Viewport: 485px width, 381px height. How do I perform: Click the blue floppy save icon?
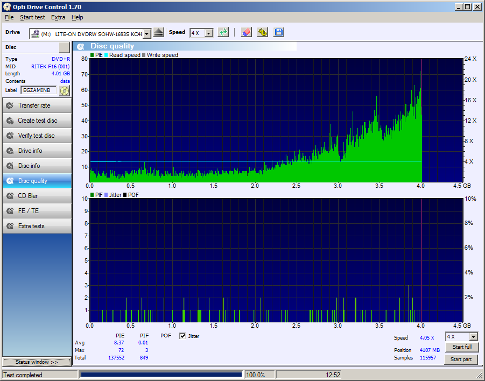[279, 32]
